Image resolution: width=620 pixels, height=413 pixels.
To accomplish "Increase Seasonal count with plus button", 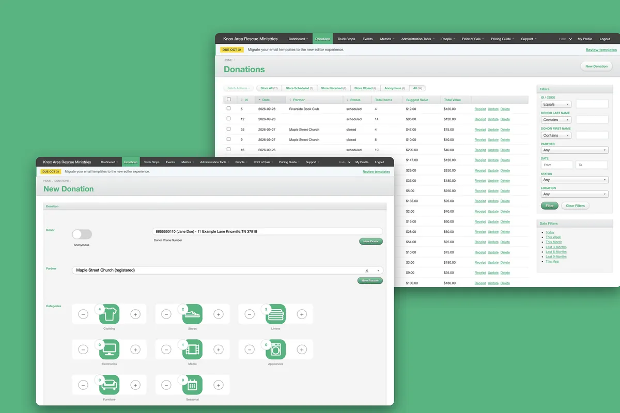I will tap(219, 385).
